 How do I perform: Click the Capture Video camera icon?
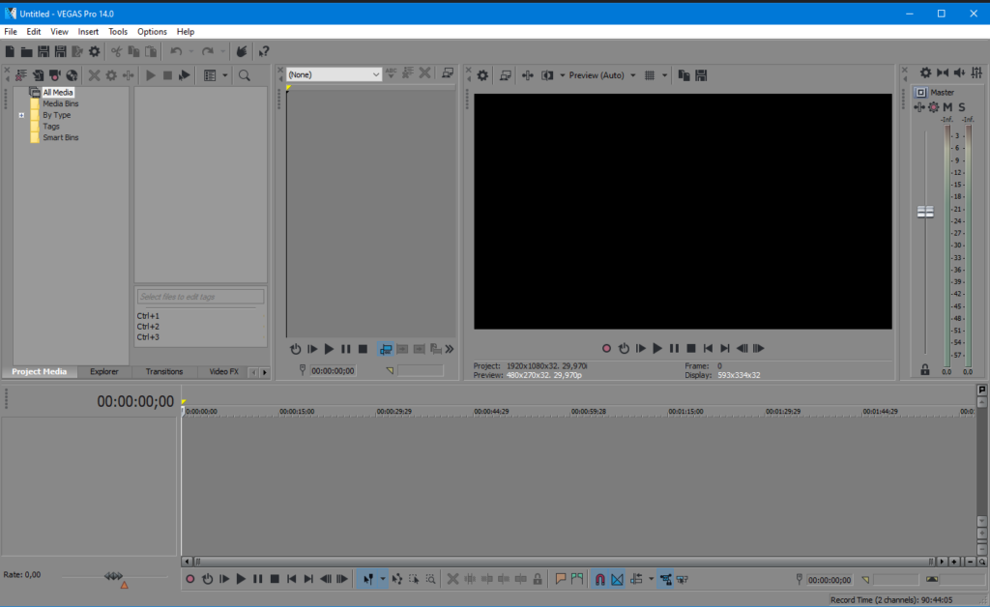(55, 75)
